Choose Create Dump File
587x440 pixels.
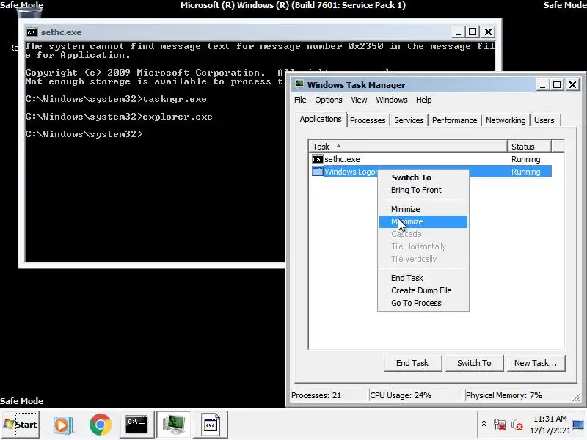[423, 290]
